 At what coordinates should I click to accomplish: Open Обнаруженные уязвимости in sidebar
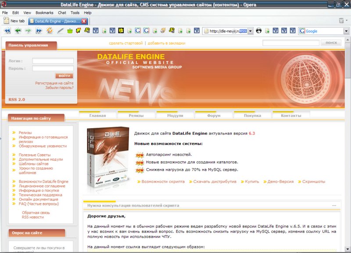coord(43,146)
